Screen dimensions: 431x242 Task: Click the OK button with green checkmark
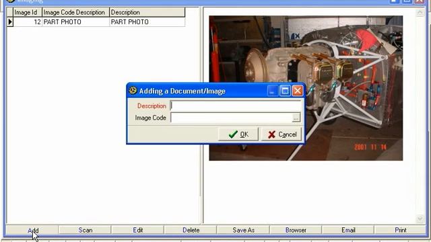[x=238, y=134]
